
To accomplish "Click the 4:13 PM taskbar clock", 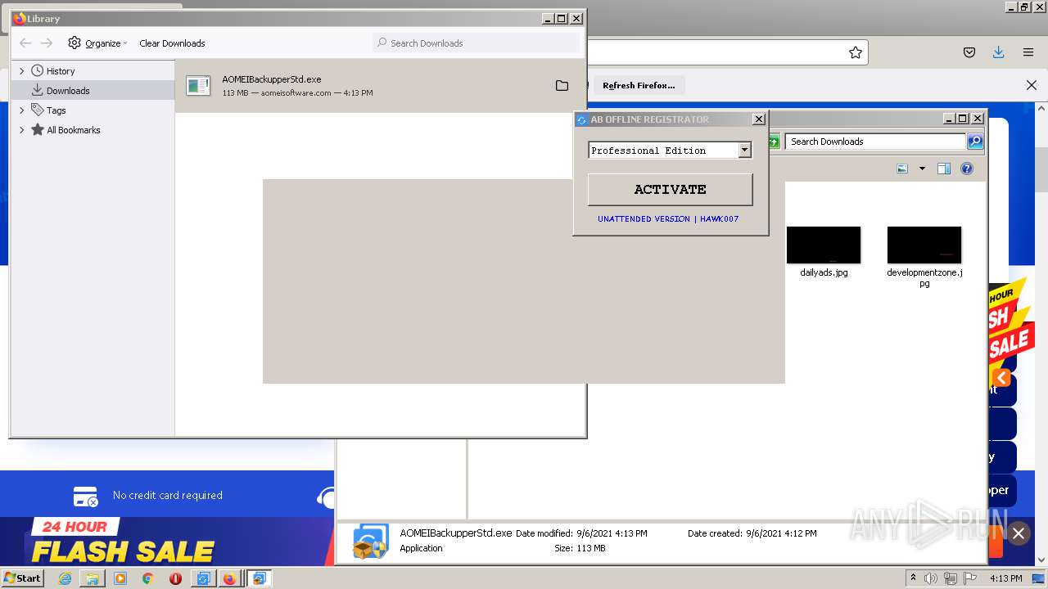I will coord(1006,578).
